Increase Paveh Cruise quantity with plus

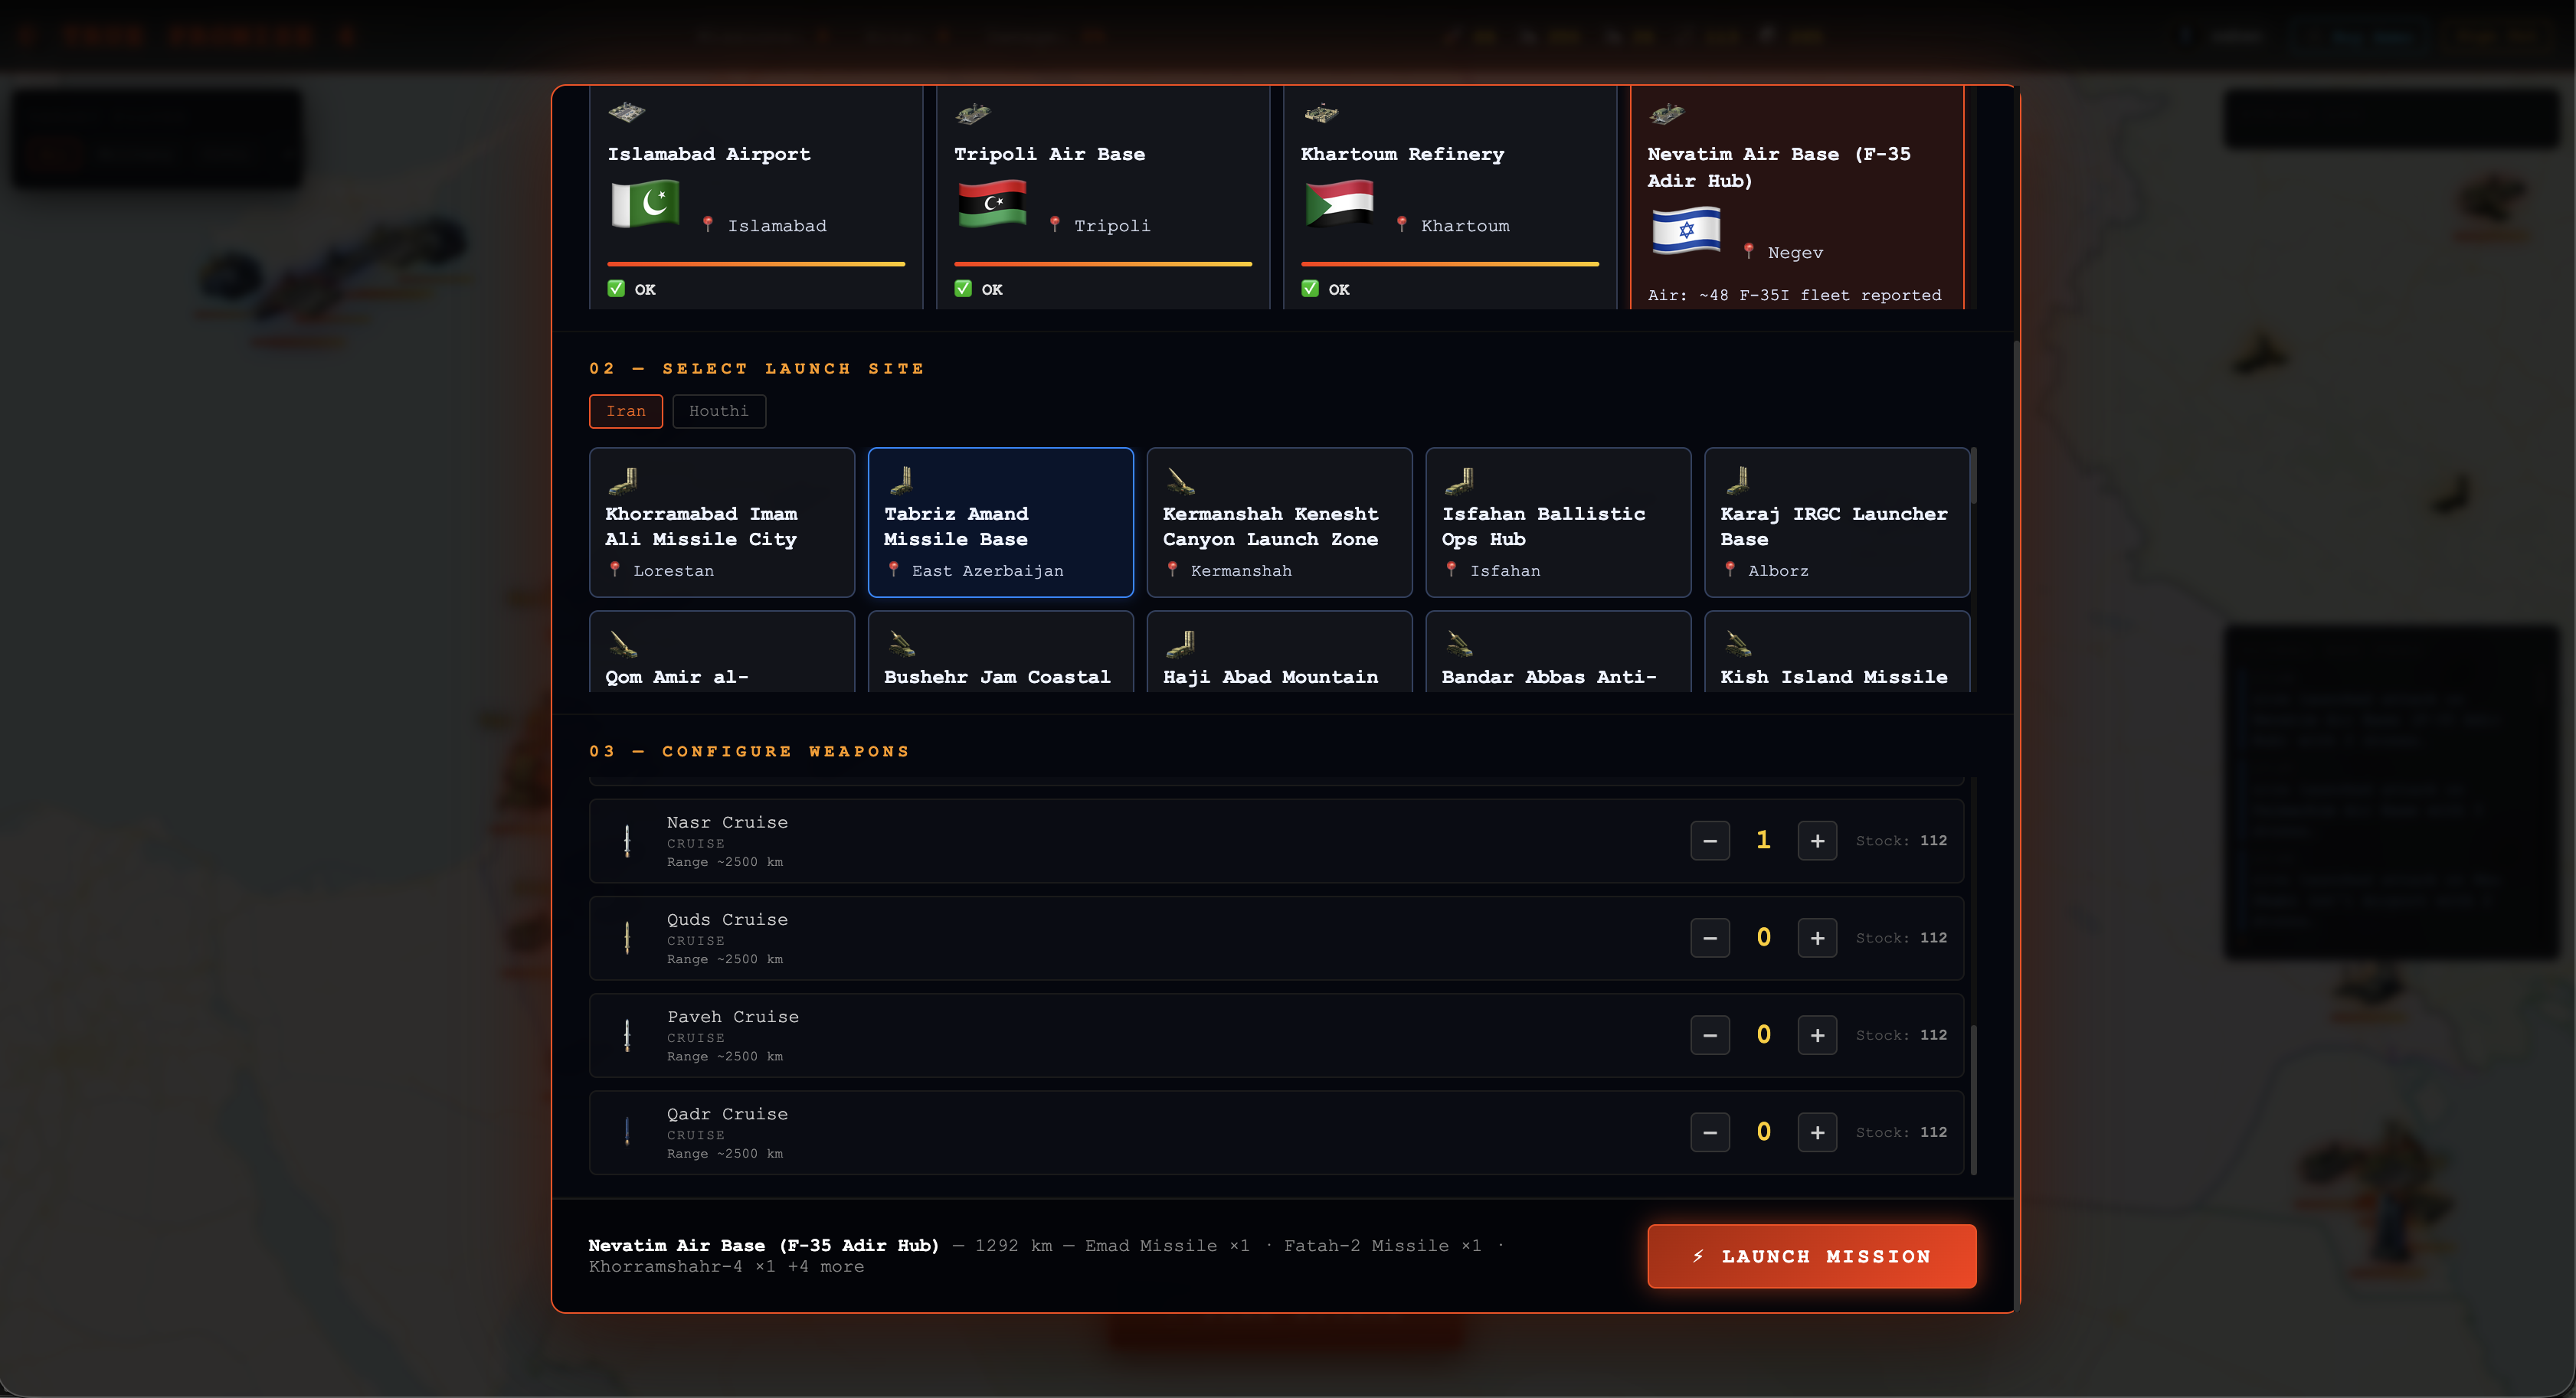click(x=1817, y=1034)
